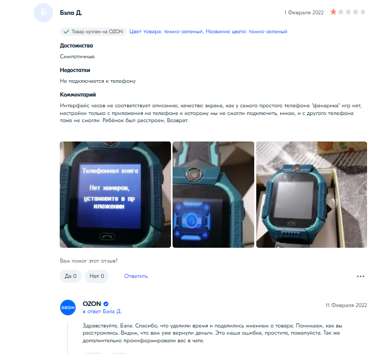The height and width of the screenshot is (354, 389).
Task: Click the reviewer name Бэла Д.
Action: (x=71, y=13)
